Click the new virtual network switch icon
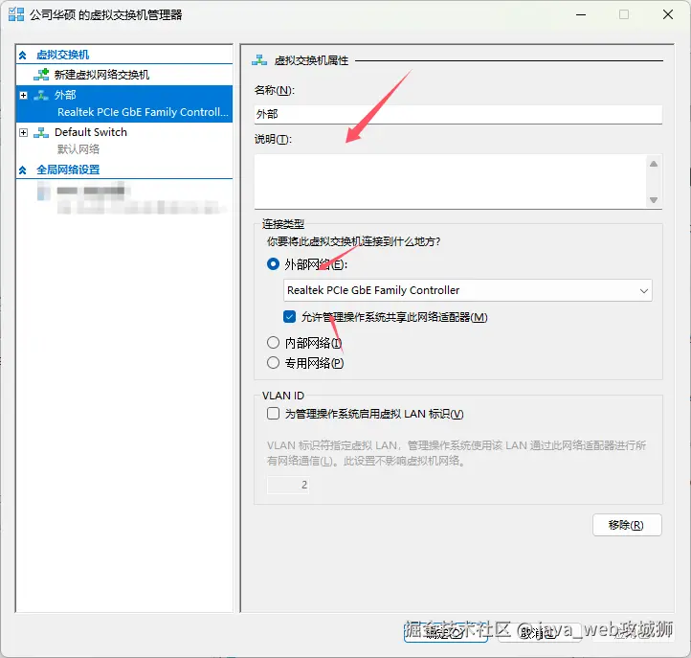691x658 pixels. pos(41,75)
